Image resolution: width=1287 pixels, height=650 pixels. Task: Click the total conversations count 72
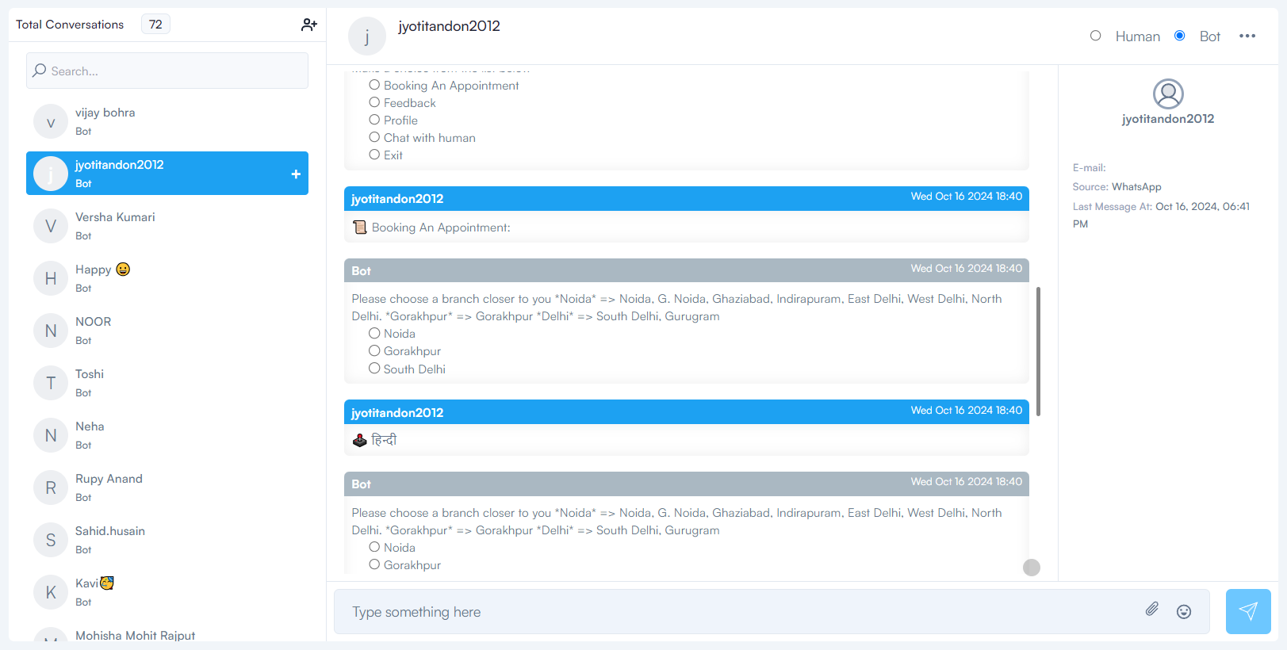155,25
